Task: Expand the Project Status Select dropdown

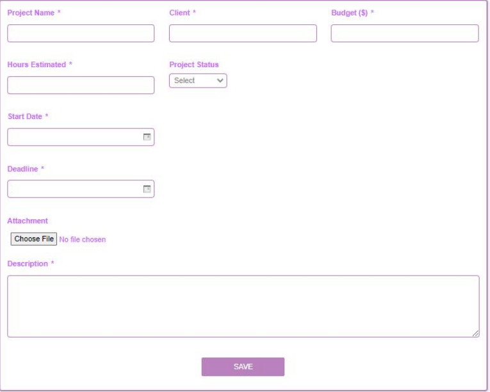Action: point(198,81)
